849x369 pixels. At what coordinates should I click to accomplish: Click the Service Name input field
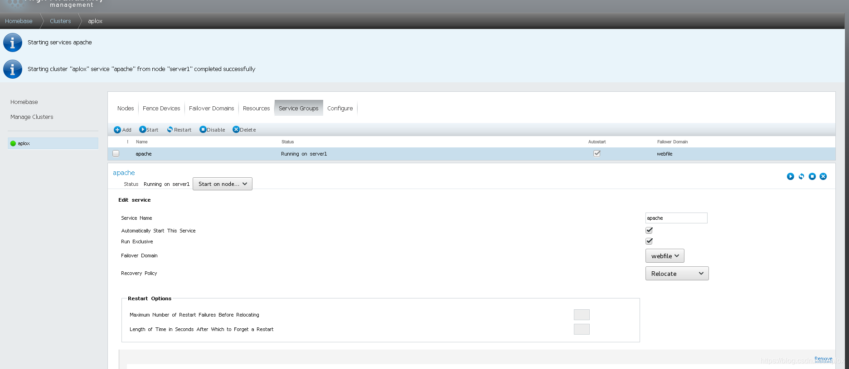[x=676, y=218]
